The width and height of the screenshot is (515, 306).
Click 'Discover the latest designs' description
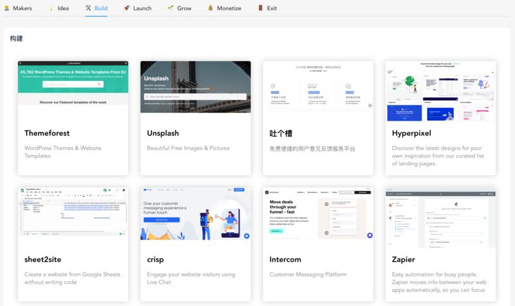pos(438,156)
